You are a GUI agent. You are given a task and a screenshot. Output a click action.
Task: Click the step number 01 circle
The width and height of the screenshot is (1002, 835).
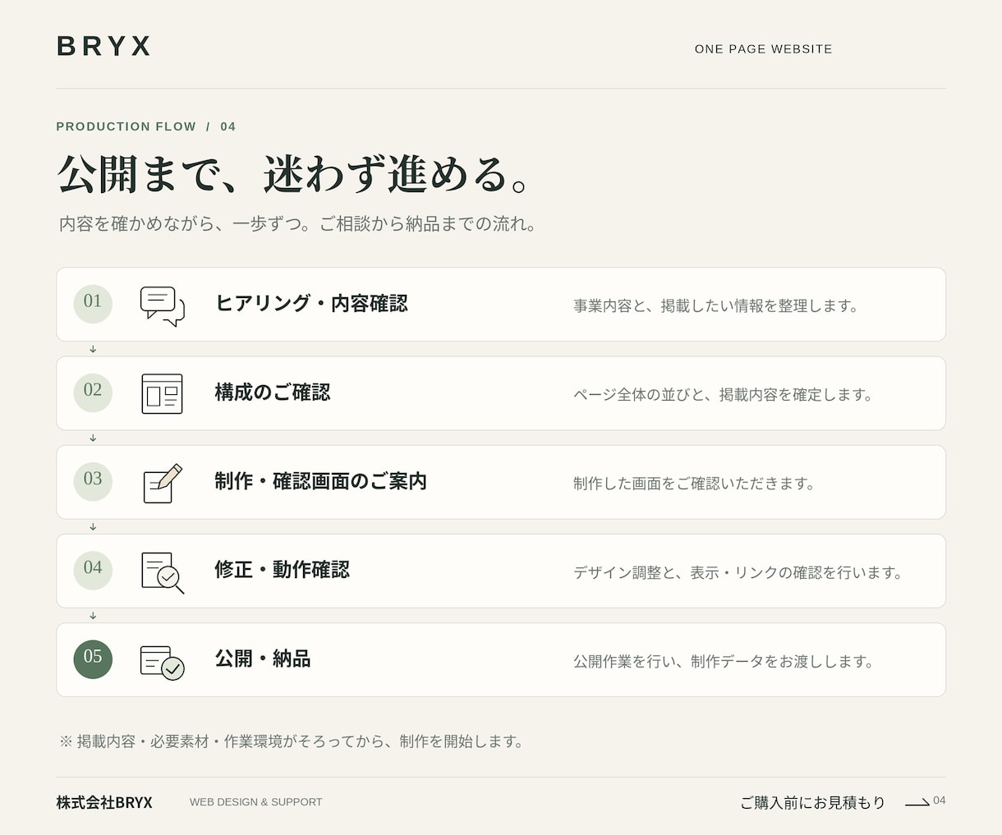tap(93, 304)
